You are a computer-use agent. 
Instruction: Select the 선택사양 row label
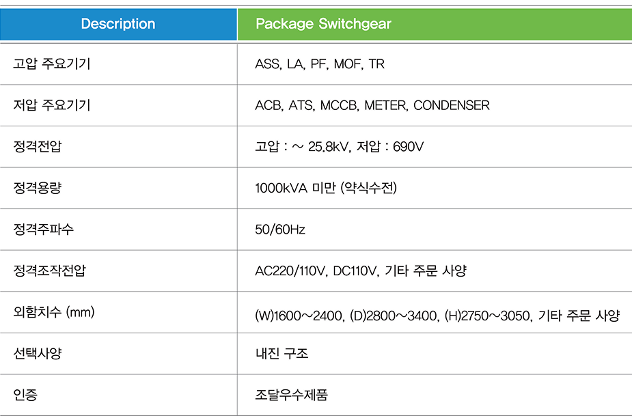point(37,353)
